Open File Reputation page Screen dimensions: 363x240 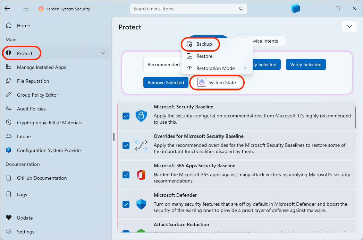[56, 81]
